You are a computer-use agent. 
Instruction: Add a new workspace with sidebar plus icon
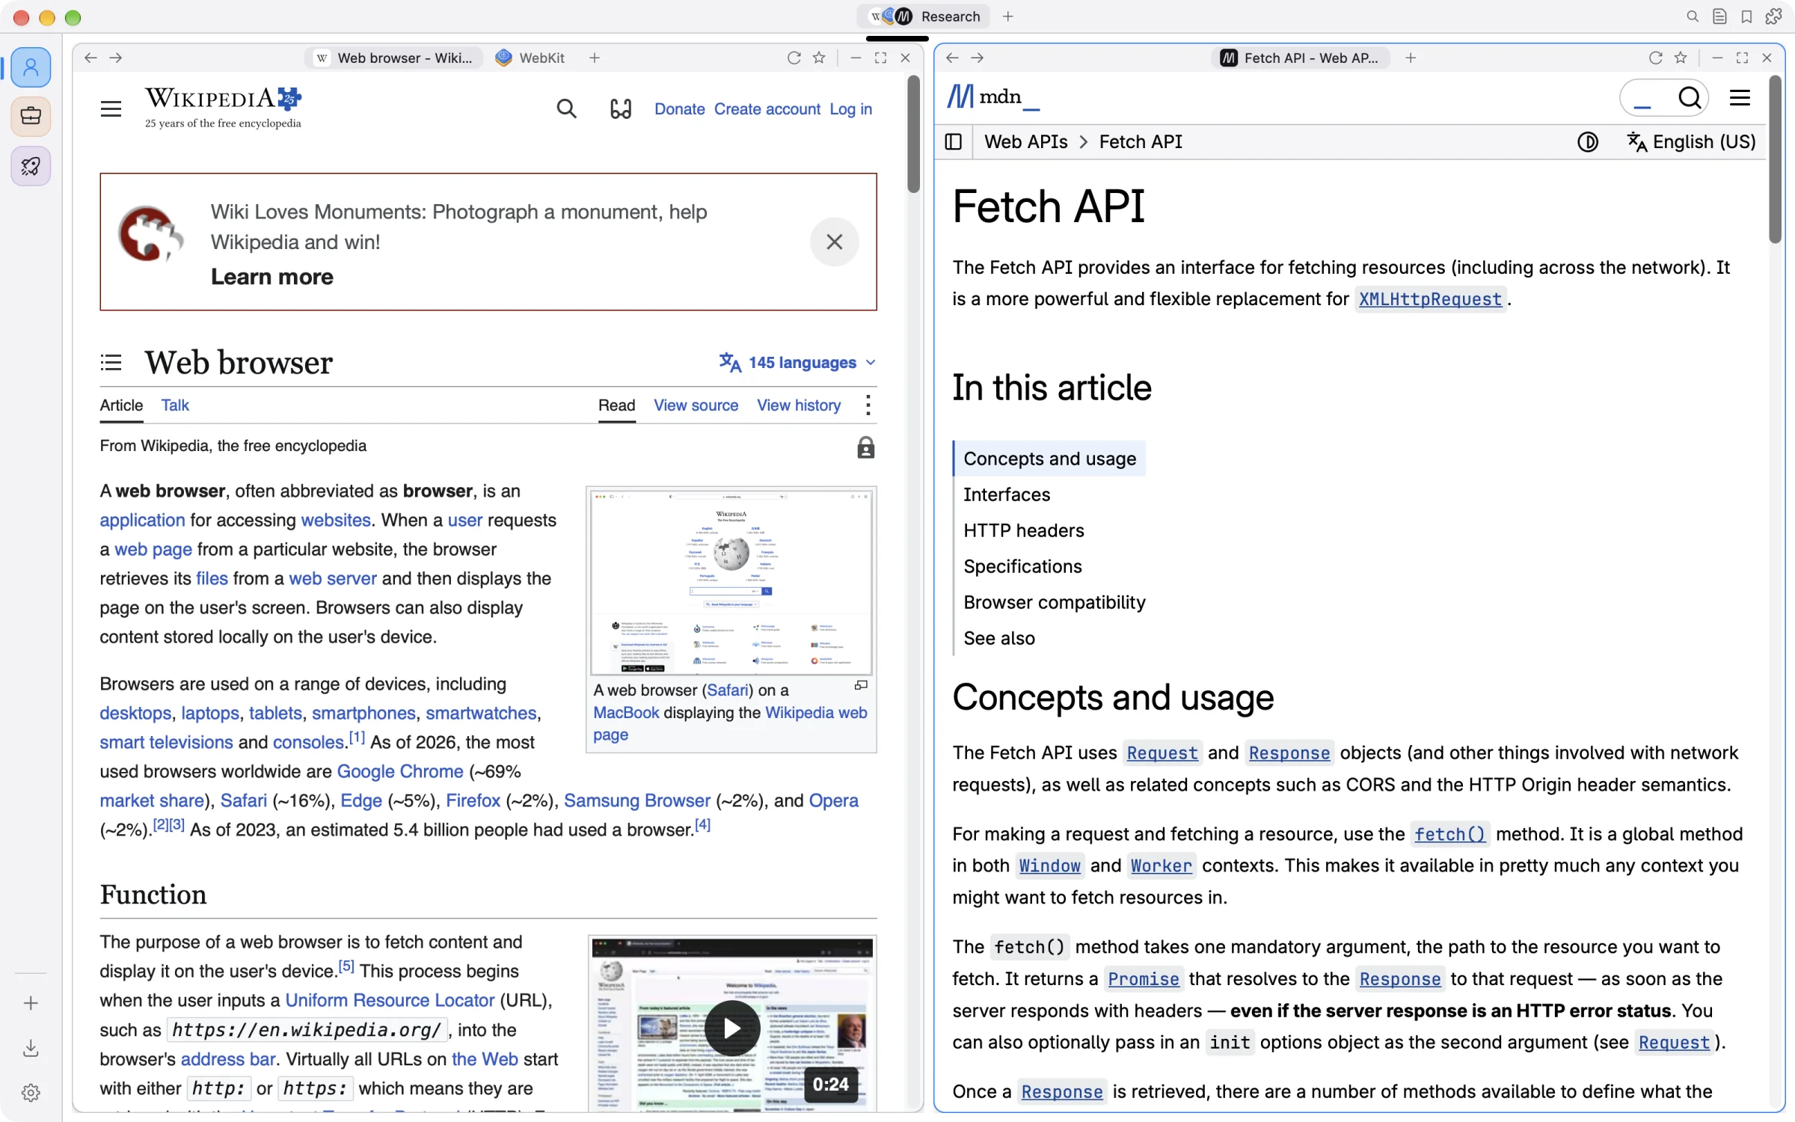click(x=31, y=1003)
